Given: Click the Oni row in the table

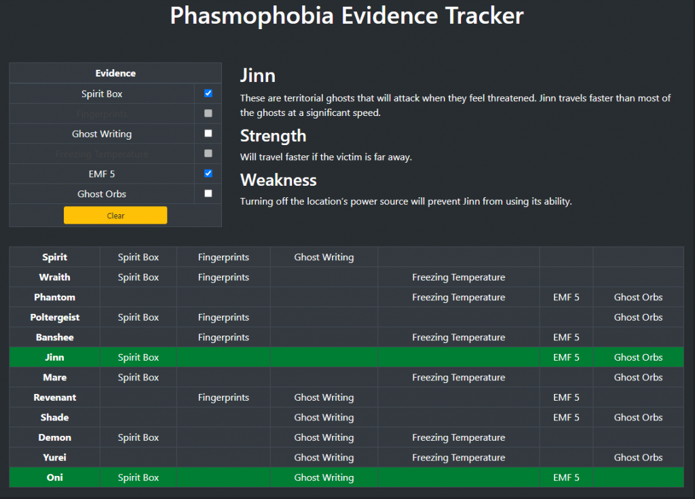Looking at the screenshot, I should pos(54,477).
